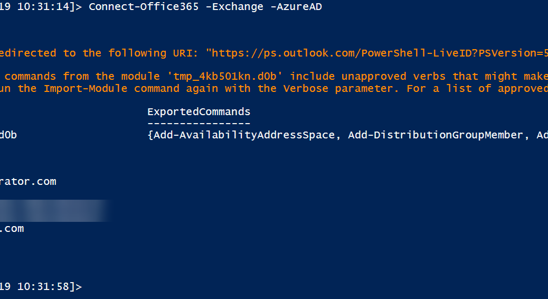
Task: Click the 'following URI:' warning text
Action: 154,53
